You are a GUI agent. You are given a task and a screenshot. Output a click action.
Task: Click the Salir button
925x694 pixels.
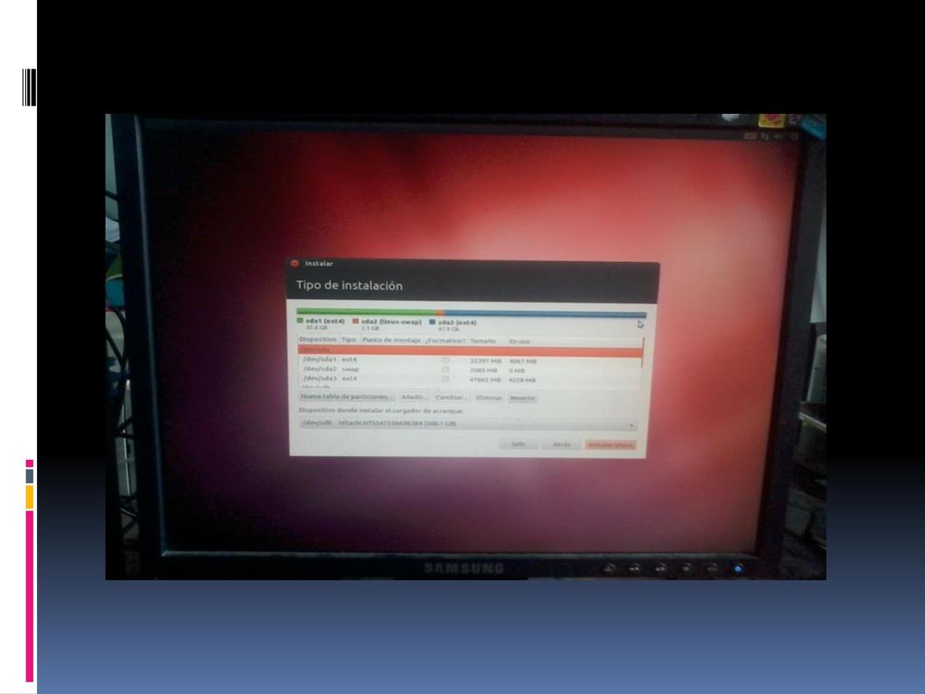[518, 444]
